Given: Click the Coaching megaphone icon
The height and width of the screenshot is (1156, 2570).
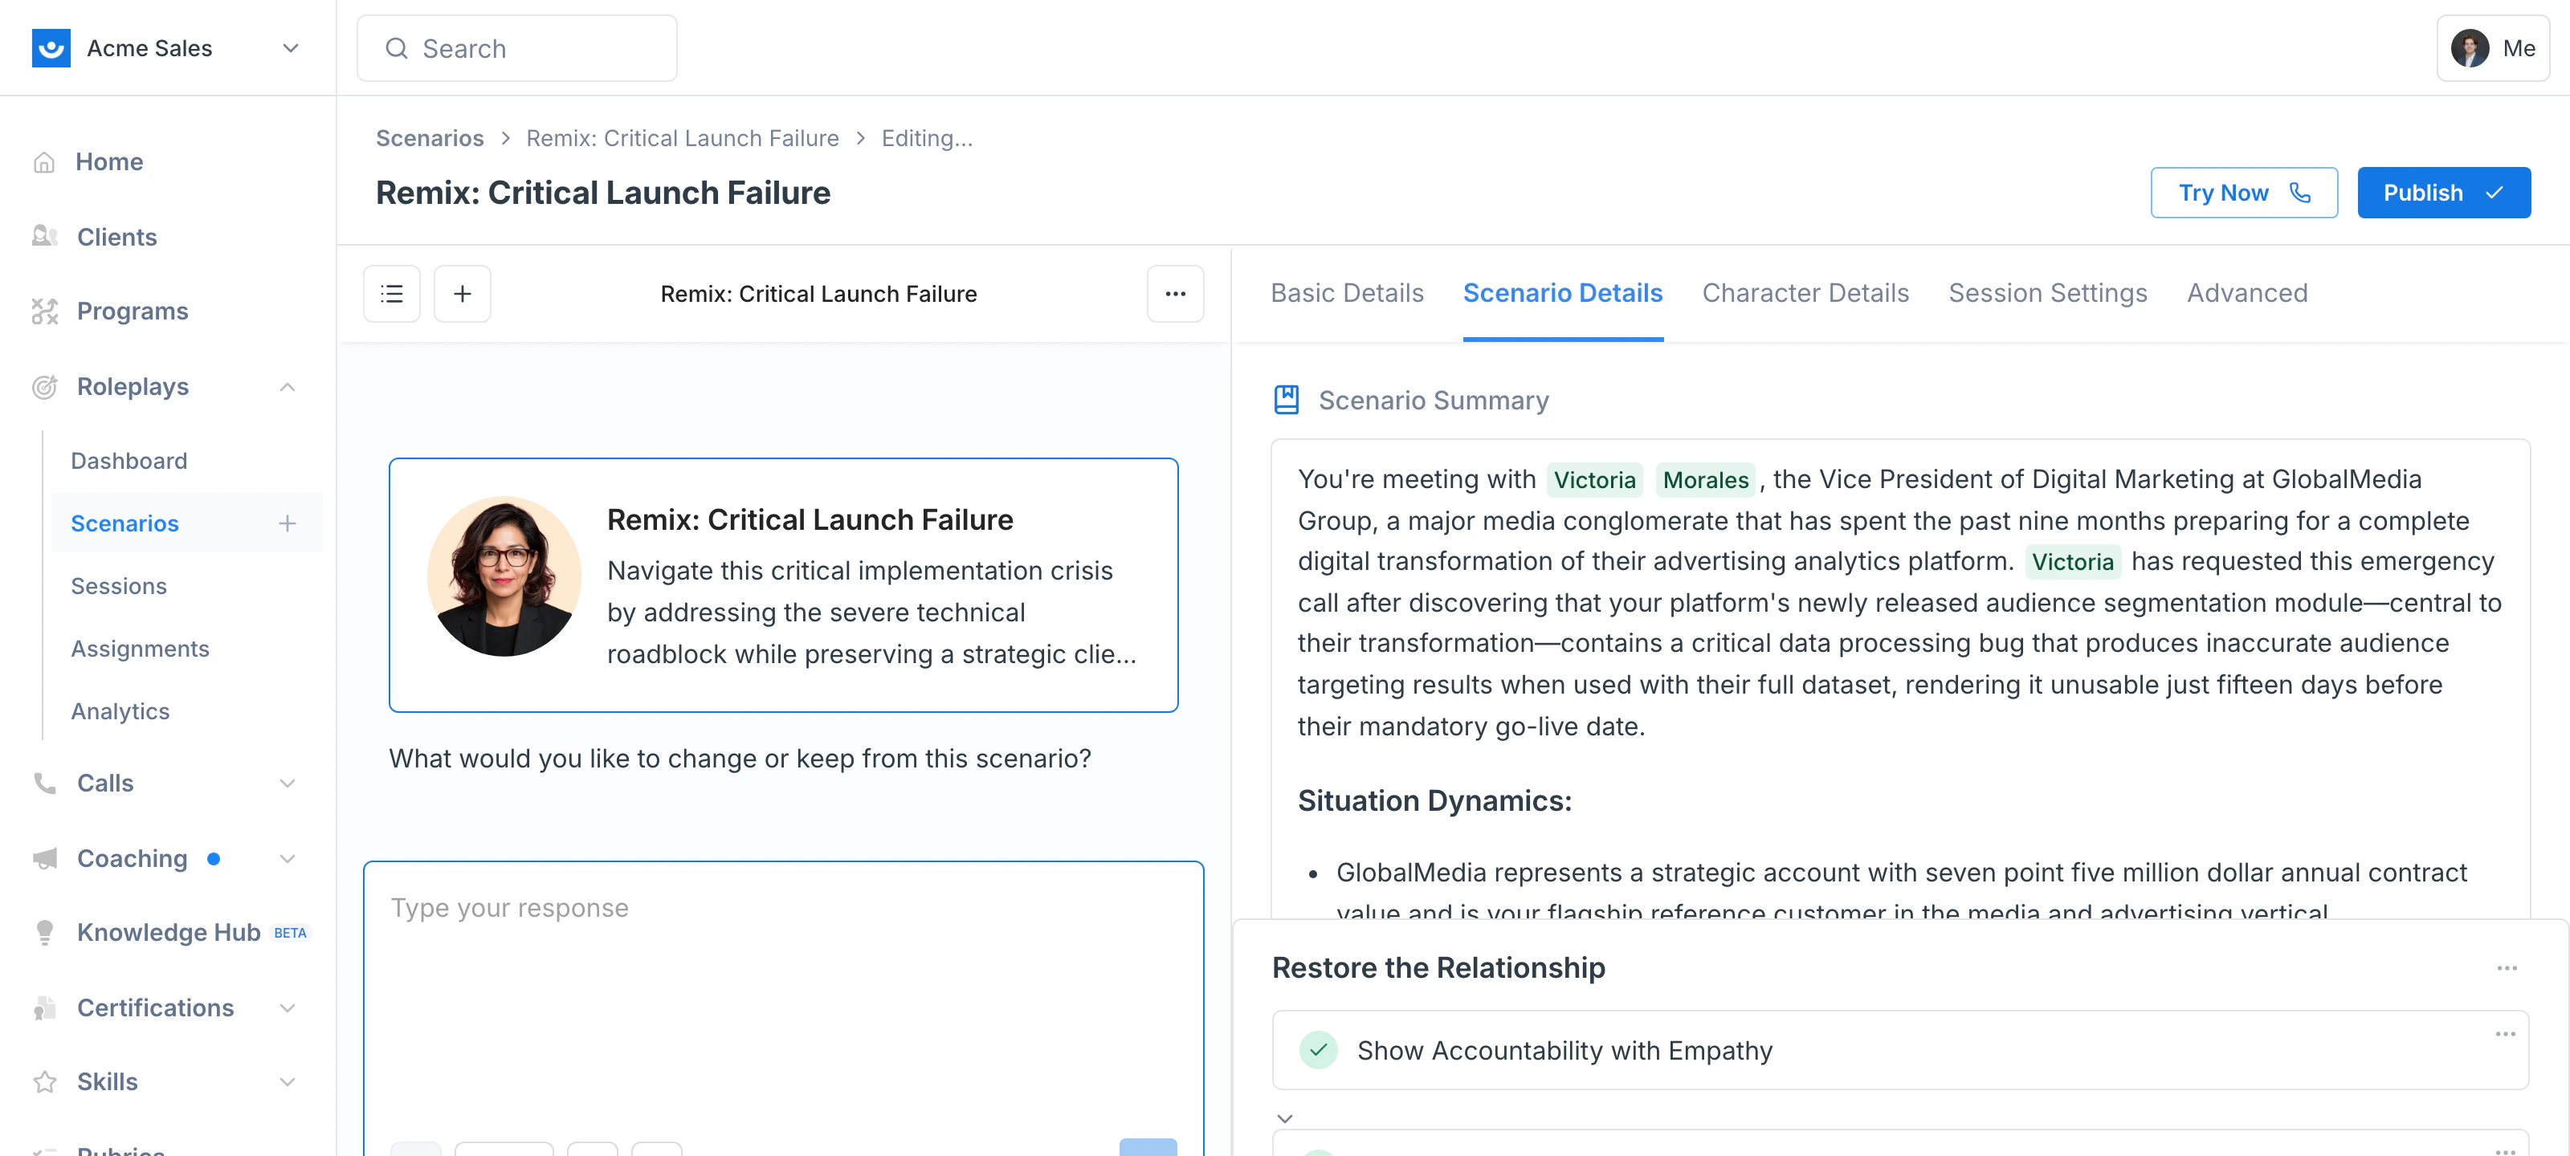Looking at the screenshot, I should 45,859.
